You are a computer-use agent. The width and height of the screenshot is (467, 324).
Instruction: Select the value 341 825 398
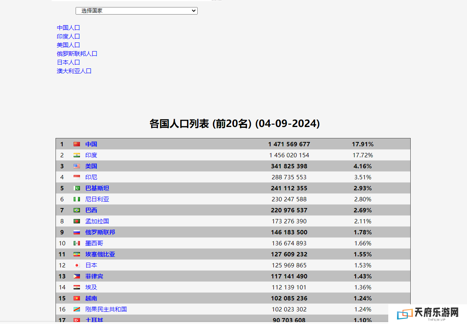[289, 166]
